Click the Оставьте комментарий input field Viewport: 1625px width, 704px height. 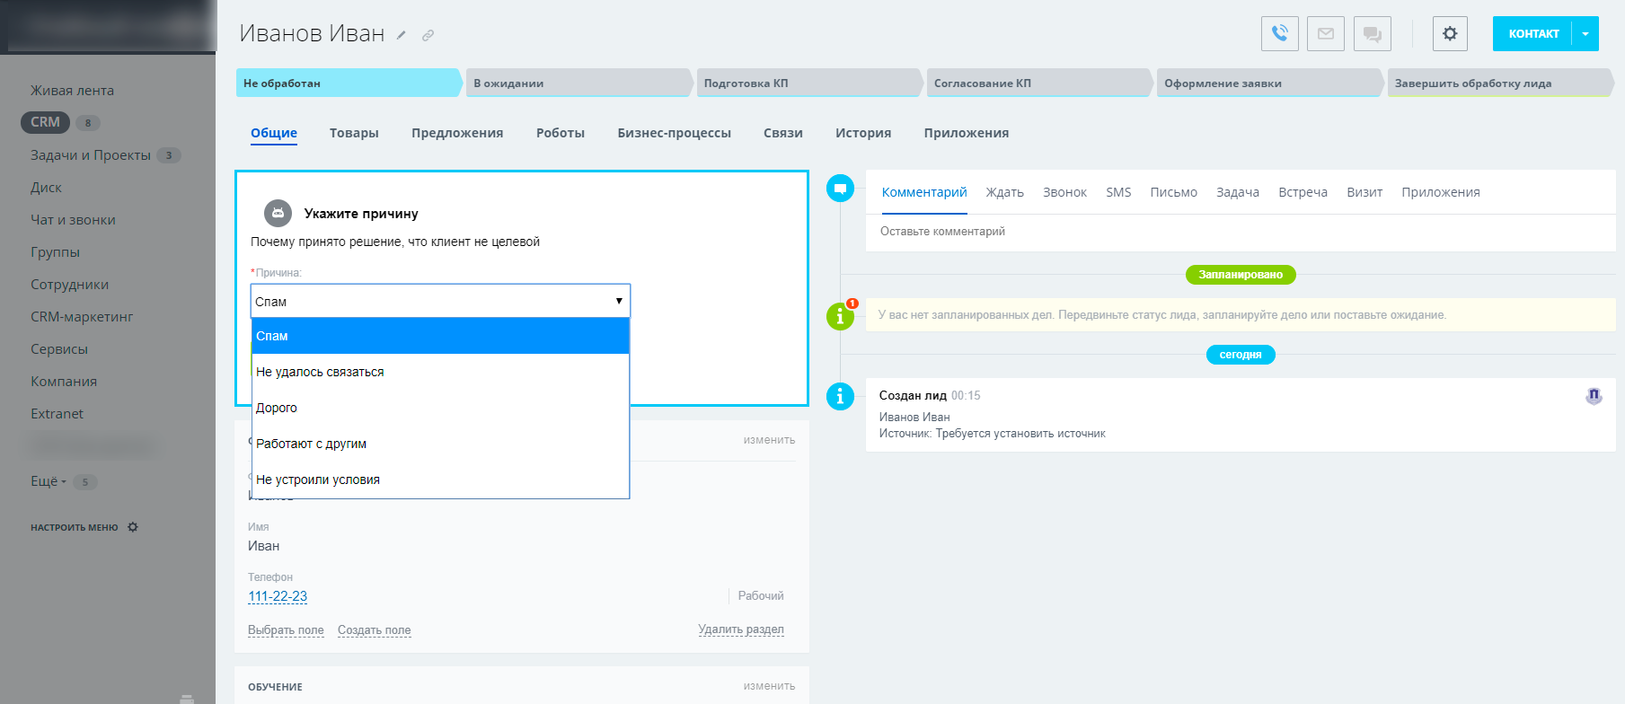click(x=1240, y=232)
